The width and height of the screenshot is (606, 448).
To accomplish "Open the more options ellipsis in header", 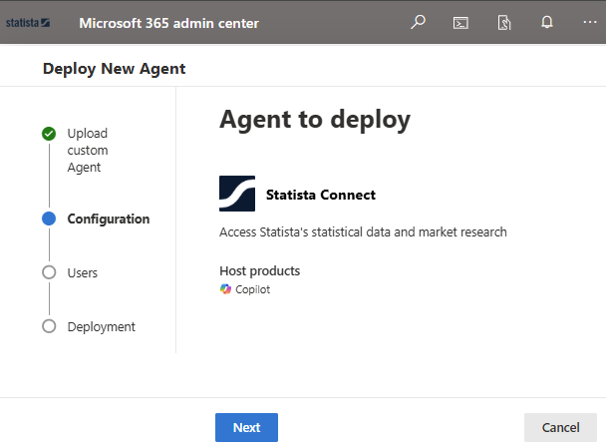I will (589, 22).
